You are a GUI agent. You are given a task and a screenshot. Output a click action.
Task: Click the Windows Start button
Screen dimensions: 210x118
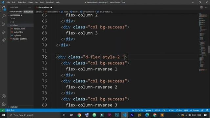click(4, 115)
